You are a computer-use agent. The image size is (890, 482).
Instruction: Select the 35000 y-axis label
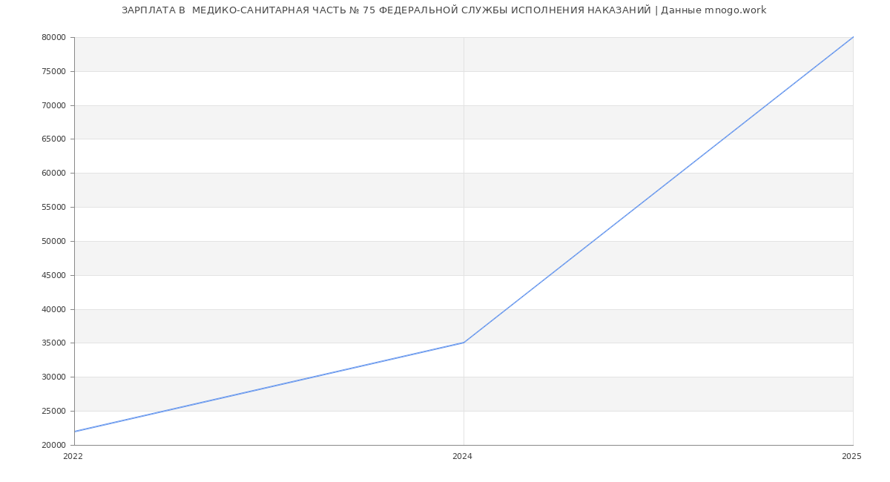click(x=53, y=343)
